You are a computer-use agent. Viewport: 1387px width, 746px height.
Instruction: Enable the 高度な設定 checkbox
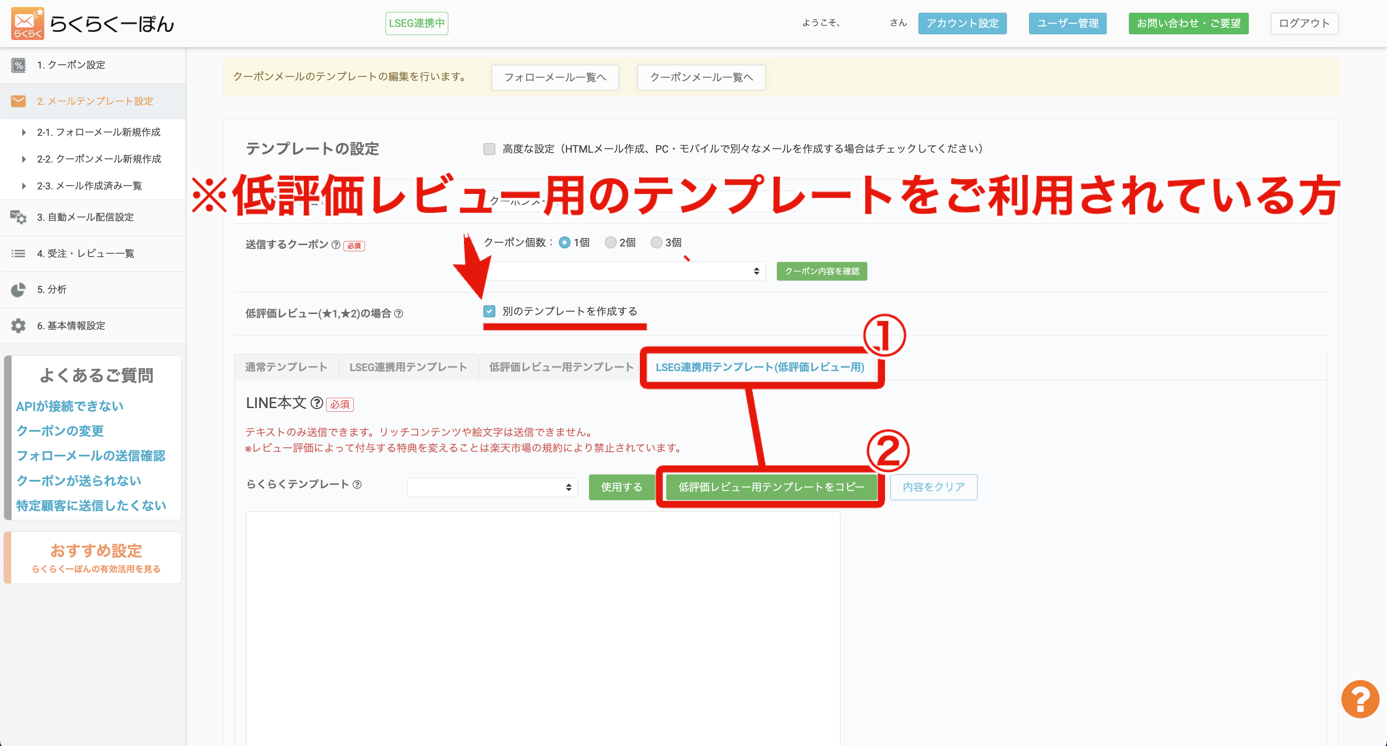click(x=489, y=149)
